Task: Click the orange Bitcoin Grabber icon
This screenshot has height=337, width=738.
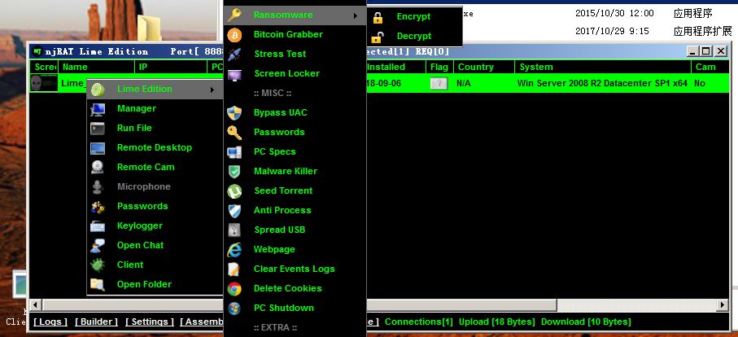Action: (234, 34)
